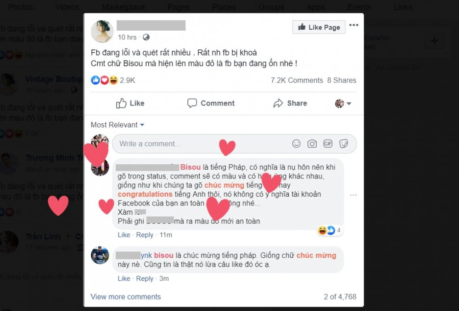
Task: Open the profile switcher dropdown beside Share
Action: [343, 103]
